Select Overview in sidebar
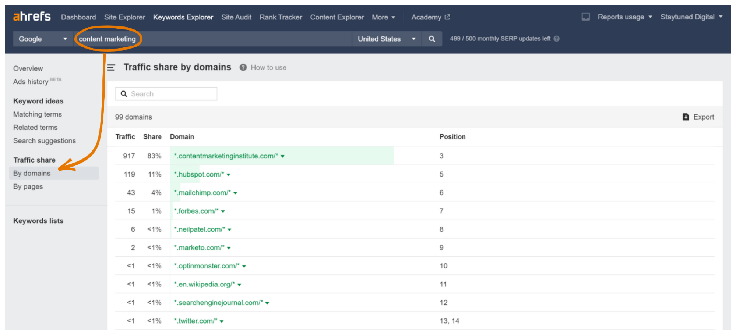The width and height of the screenshot is (736, 335). [x=28, y=68]
